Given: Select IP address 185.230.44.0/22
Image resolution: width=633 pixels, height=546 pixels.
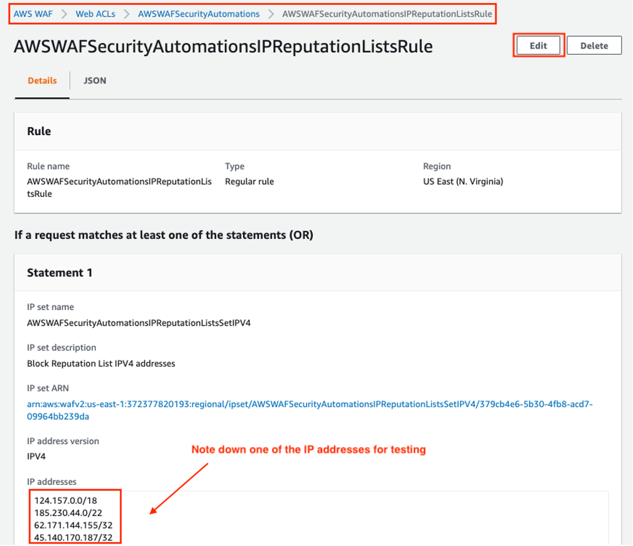Looking at the screenshot, I should pyautogui.click(x=69, y=513).
